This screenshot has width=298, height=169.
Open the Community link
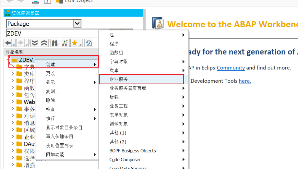tap(231, 68)
